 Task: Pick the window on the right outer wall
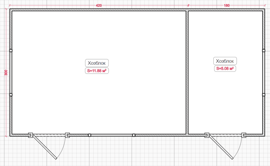(x=264, y=73)
